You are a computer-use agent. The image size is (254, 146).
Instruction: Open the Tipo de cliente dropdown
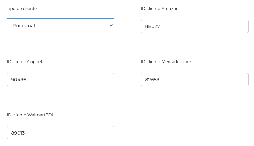[x=60, y=25]
